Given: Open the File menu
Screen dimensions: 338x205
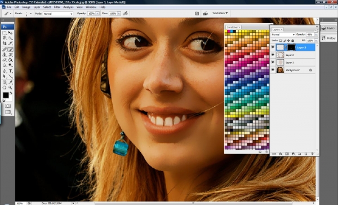Looking at the screenshot, I should pyautogui.click(x=9, y=7).
